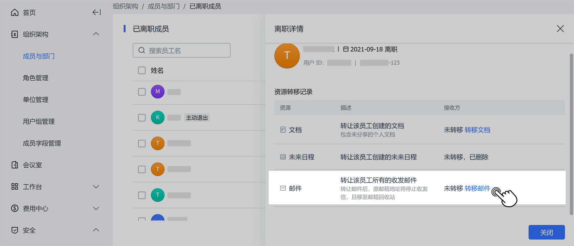Collapse the 安全 menu chevron
Viewport: 574px width, 246px height.
coord(96,230)
